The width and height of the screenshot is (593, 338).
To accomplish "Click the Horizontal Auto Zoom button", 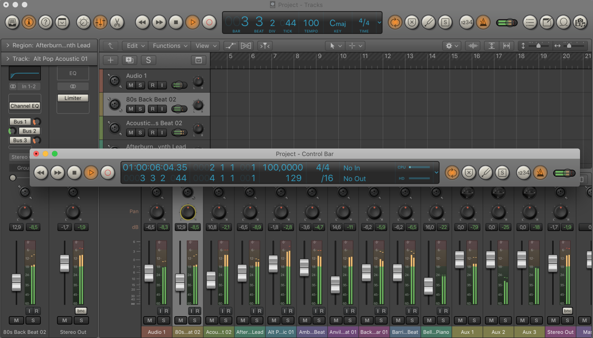I will pos(506,45).
